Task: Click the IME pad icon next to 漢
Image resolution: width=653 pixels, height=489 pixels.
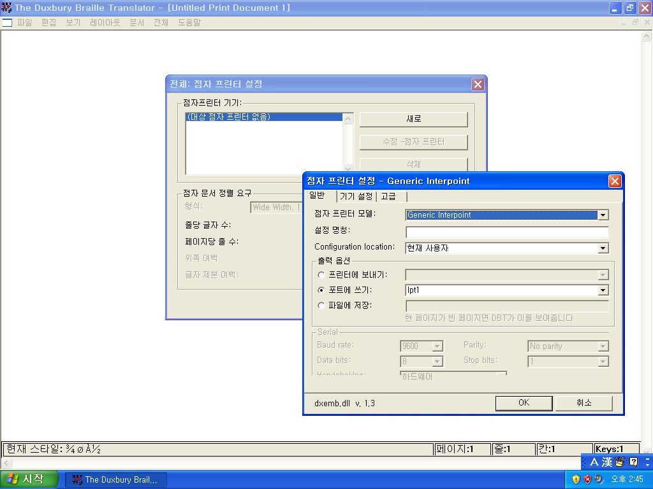Action: pos(620,462)
